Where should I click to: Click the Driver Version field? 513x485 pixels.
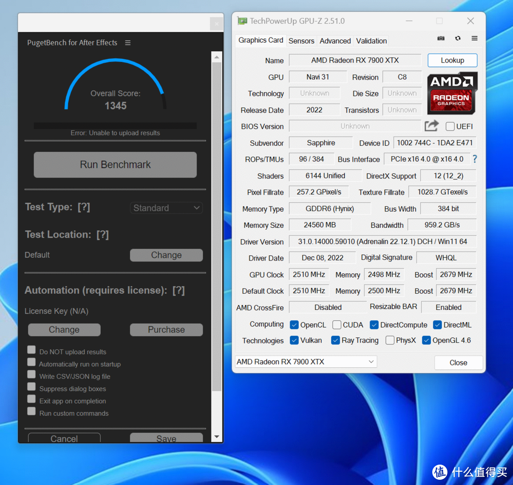[382, 242]
